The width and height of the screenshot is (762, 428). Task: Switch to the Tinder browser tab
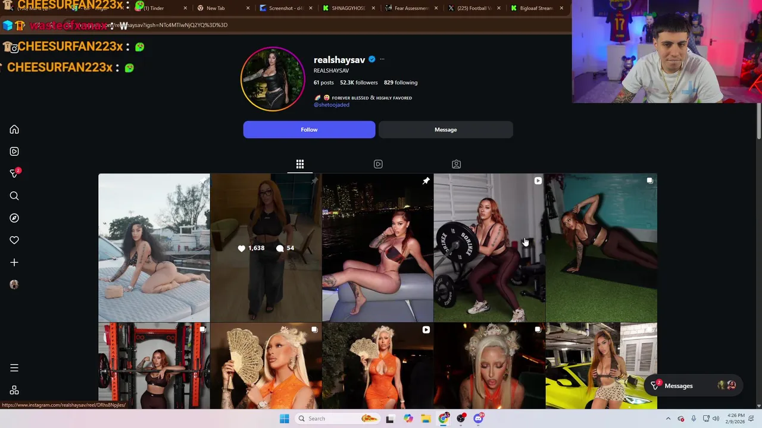click(161, 8)
